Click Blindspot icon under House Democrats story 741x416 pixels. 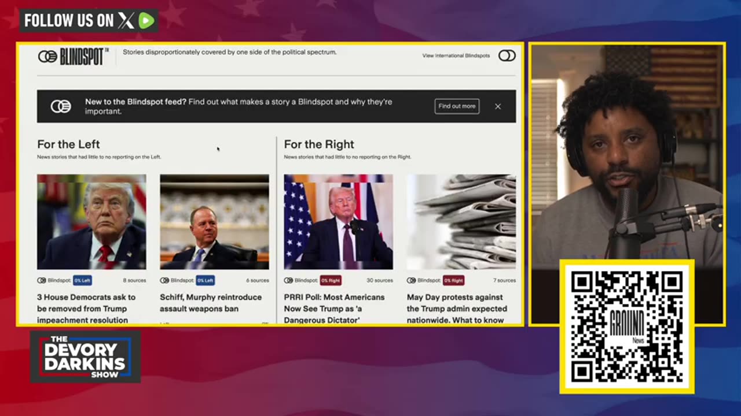pos(42,280)
